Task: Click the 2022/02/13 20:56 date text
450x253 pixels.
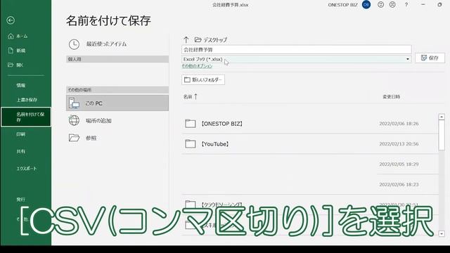Action: click(x=399, y=144)
